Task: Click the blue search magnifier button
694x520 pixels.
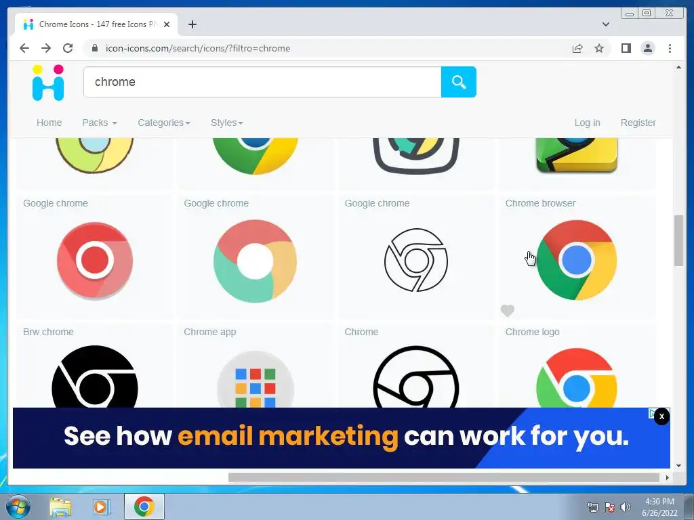Action: click(x=459, y=82)
